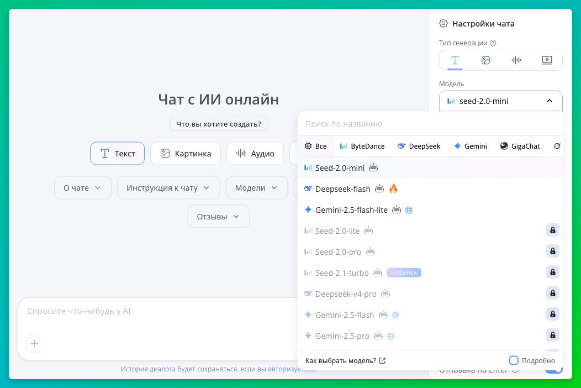Image resolution: width=581 pixels, height=388 pixels.
Task: Select audio generation type icon in settings
Action: 516,60
